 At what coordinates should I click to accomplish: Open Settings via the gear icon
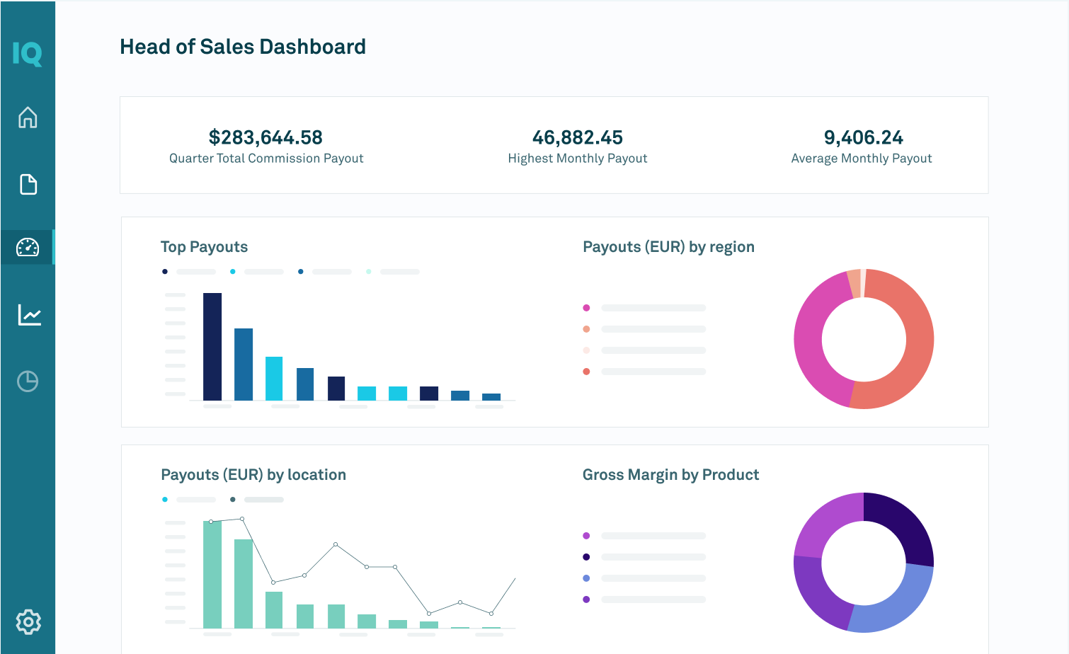[28, 622]
